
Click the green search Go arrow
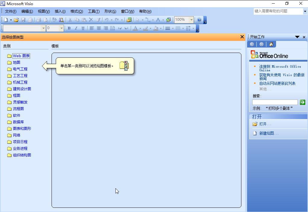(x=303, y=102)
